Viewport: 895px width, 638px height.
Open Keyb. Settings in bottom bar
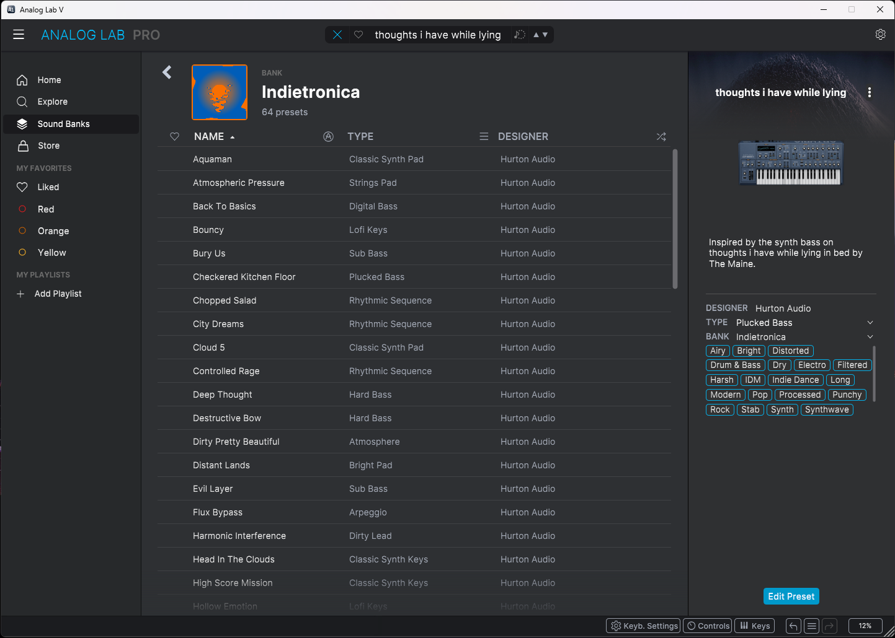click(x=643, y=626)
